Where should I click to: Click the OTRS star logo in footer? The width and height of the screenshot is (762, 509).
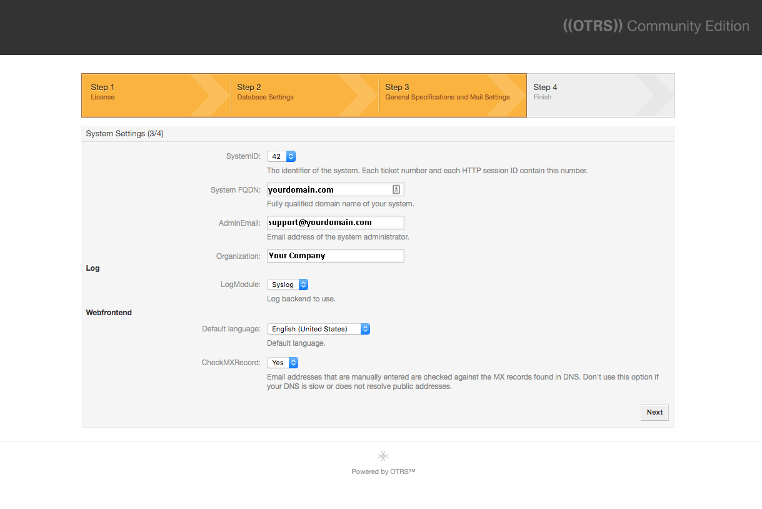(x=383, y=456)
